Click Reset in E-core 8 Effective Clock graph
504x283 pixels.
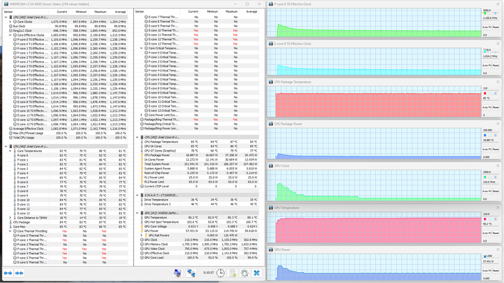(x=495, y=66)
